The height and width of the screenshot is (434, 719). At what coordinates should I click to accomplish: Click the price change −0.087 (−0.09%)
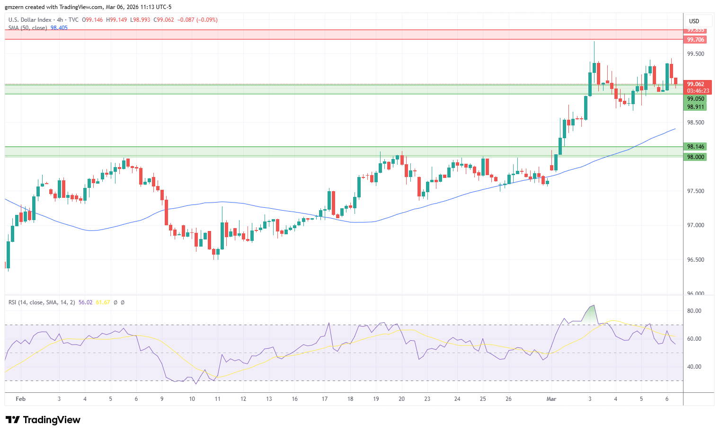pyautogui.click(x=197, y=20)
